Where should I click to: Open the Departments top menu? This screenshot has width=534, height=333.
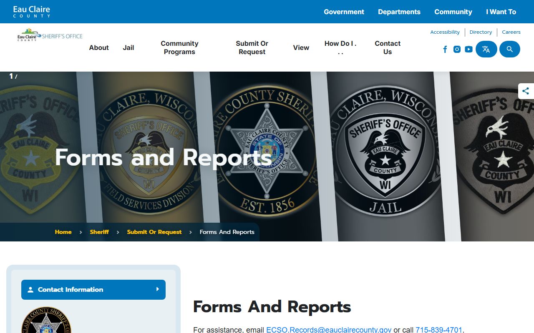click(x=399, y=12)
